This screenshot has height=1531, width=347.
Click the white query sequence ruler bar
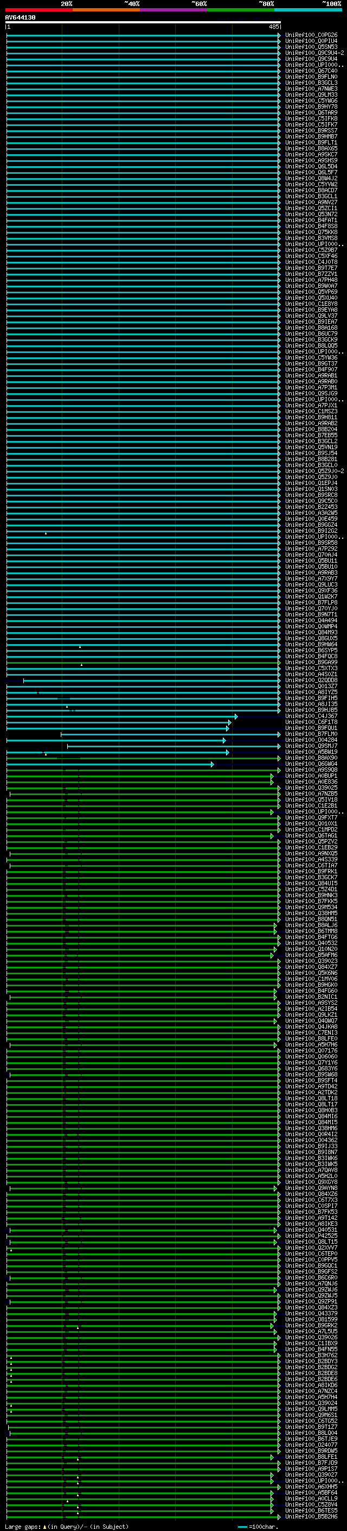143,22
